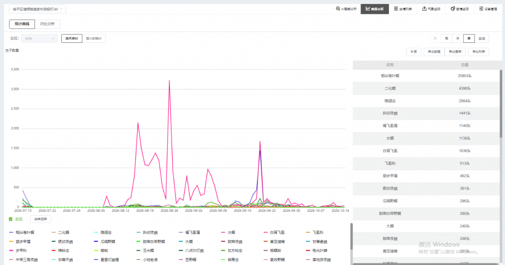The image size is (505, 265).
Task: Switch to the 对比分析 tab
Action: (x=47, y=24)
